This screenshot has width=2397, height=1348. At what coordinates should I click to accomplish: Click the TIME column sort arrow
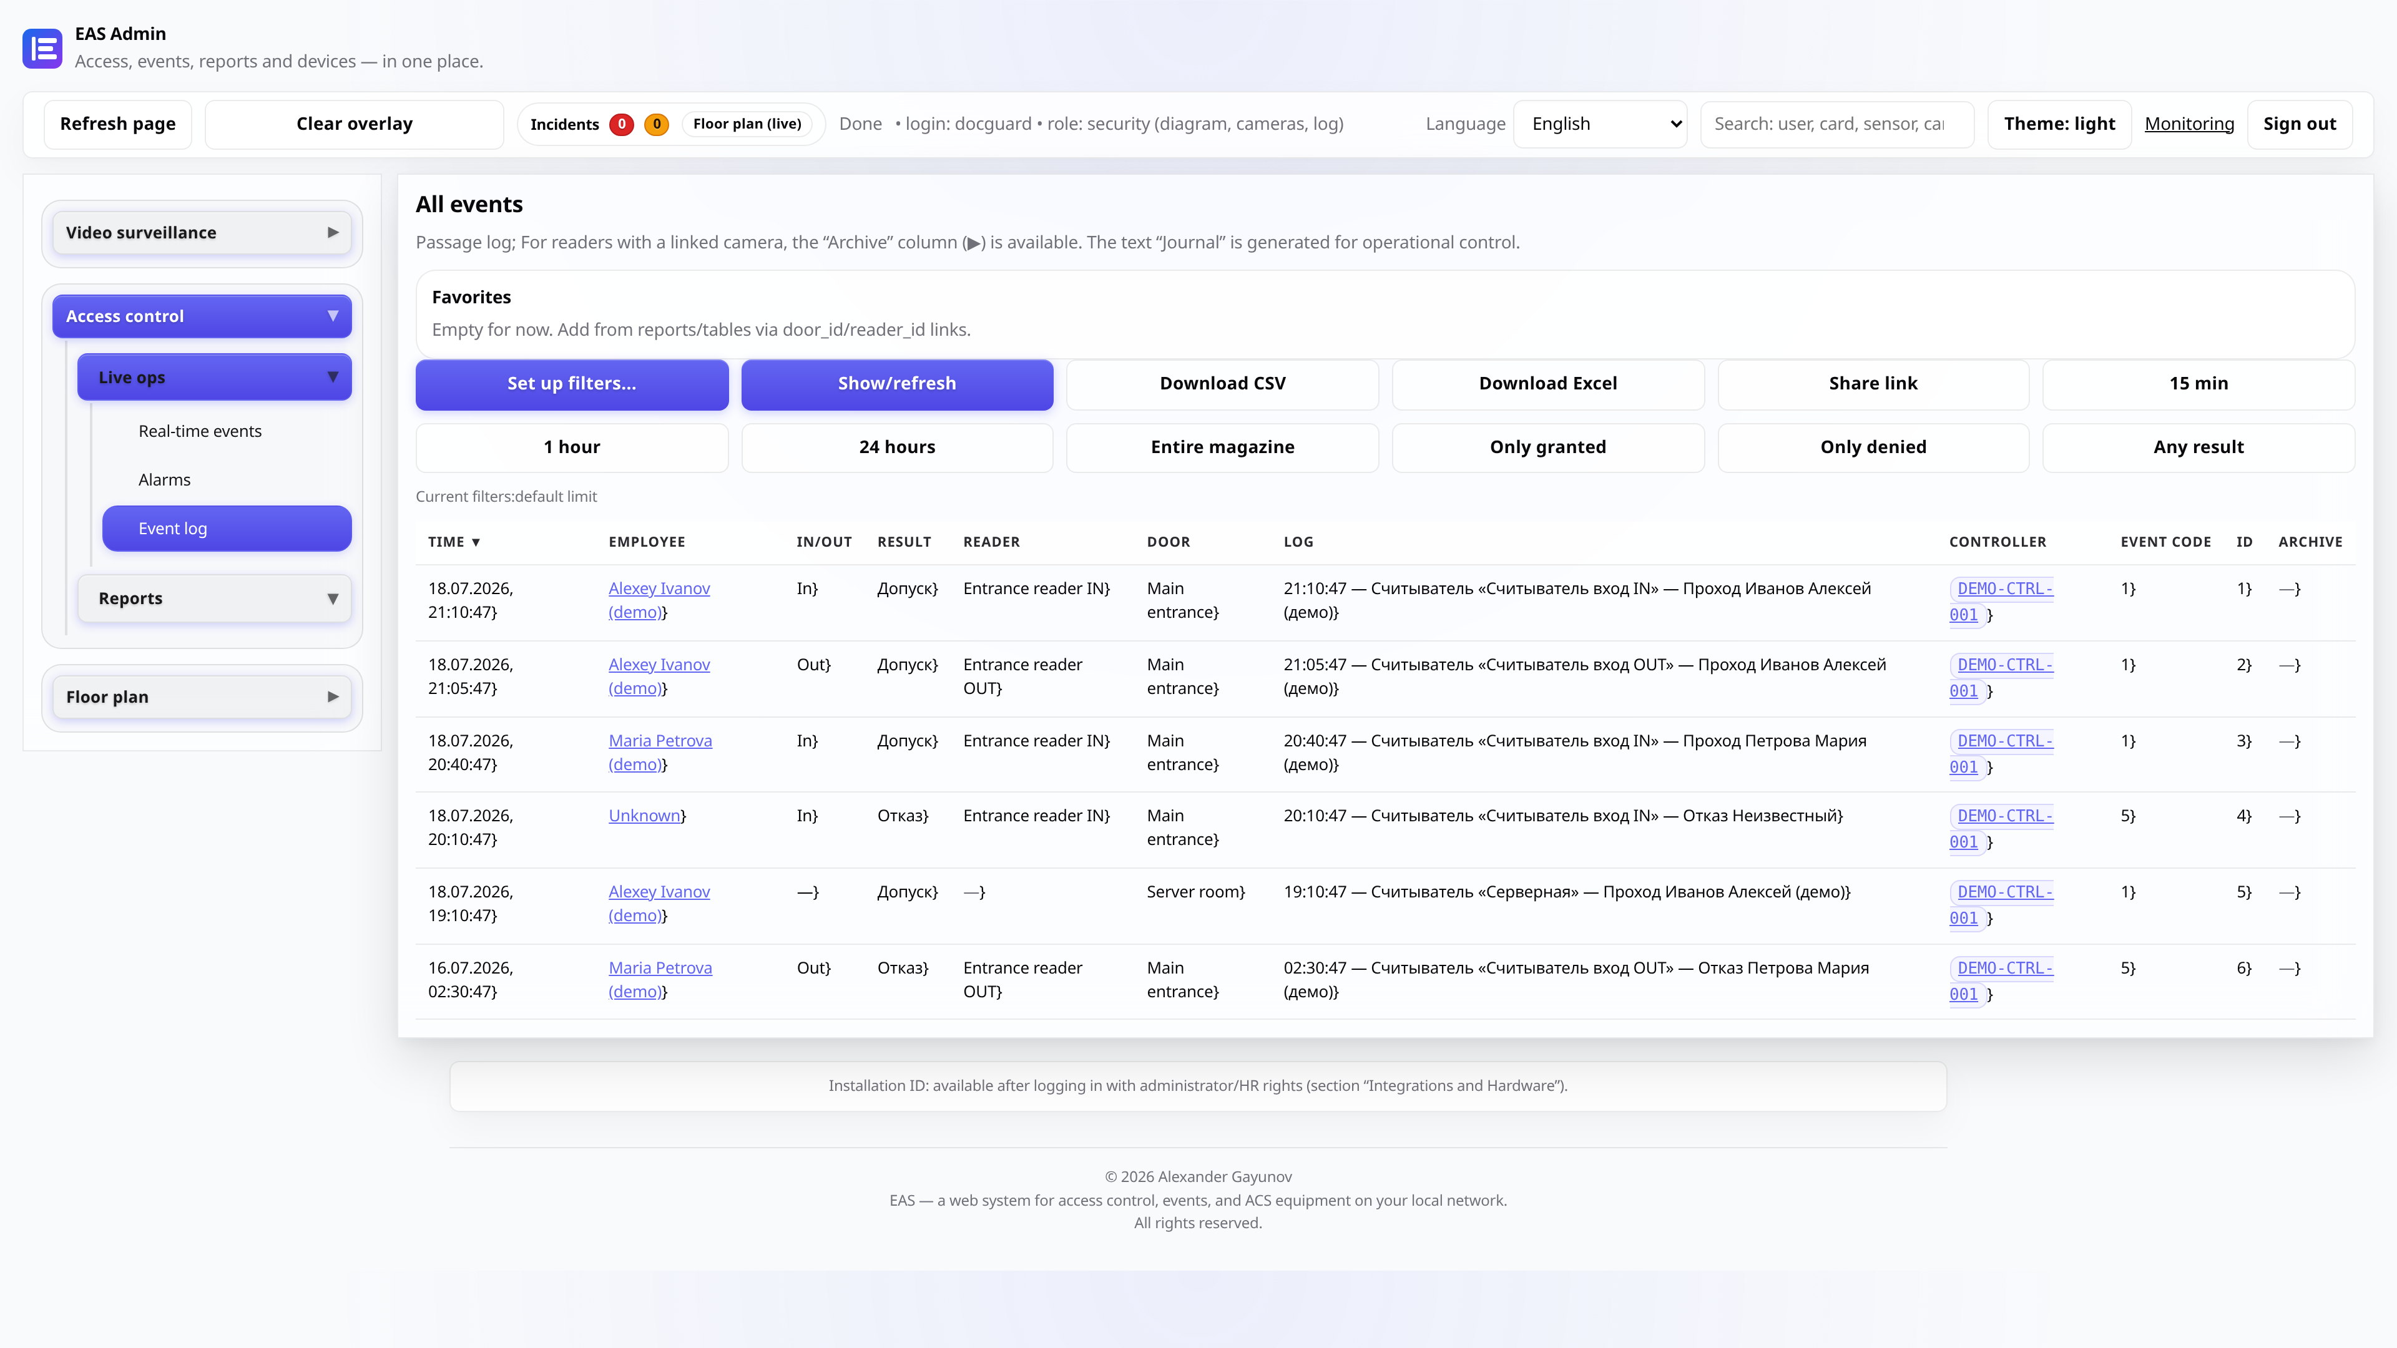(476, 542)
